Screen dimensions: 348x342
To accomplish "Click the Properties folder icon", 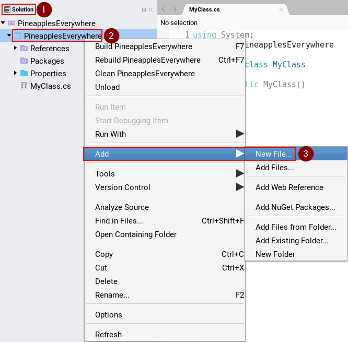I will click(x=24, y=74).
